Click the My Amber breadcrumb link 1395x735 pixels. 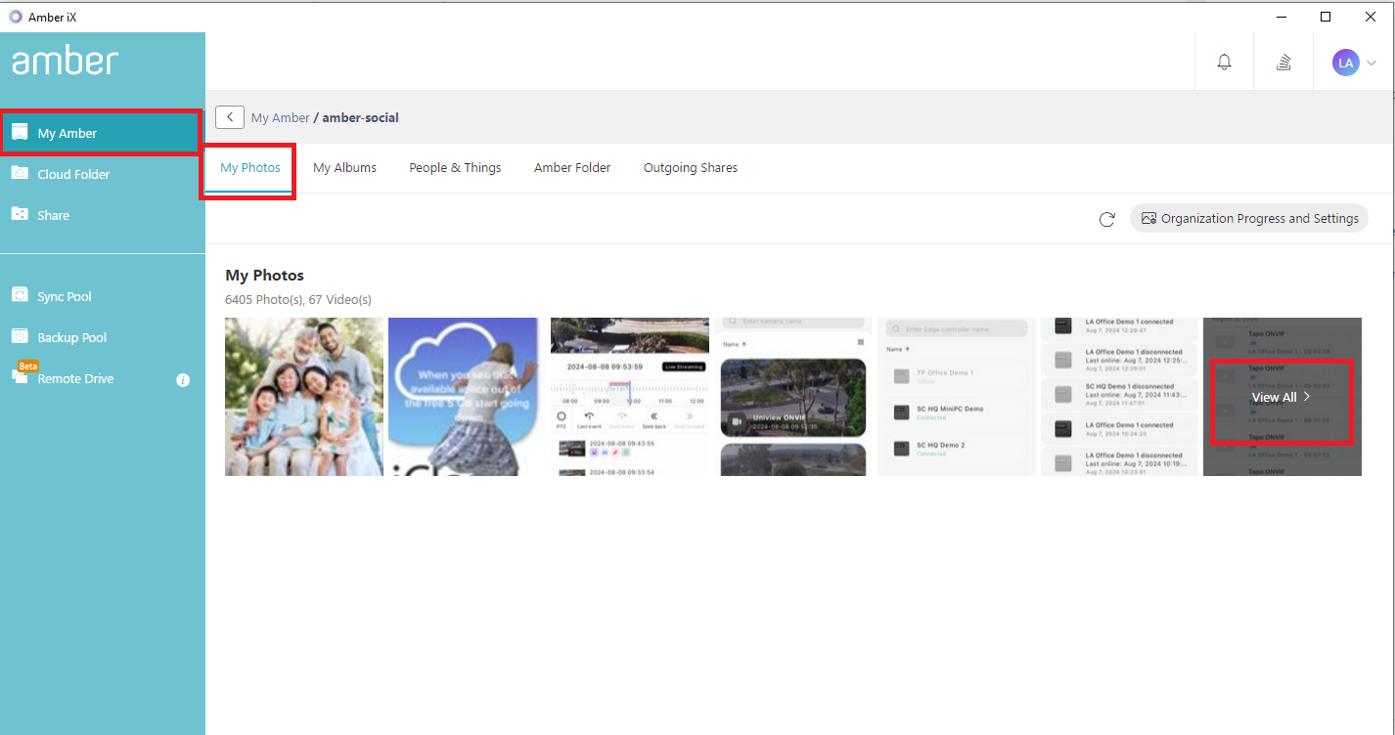pyautogui.click(x=281, y=117)
